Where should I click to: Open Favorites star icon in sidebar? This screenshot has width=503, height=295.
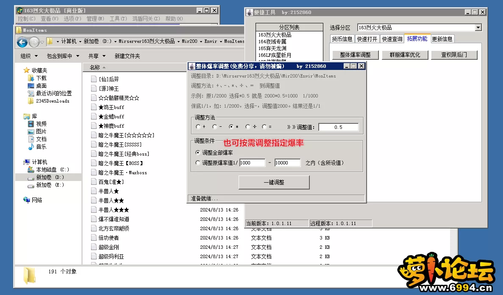(27, 70)
